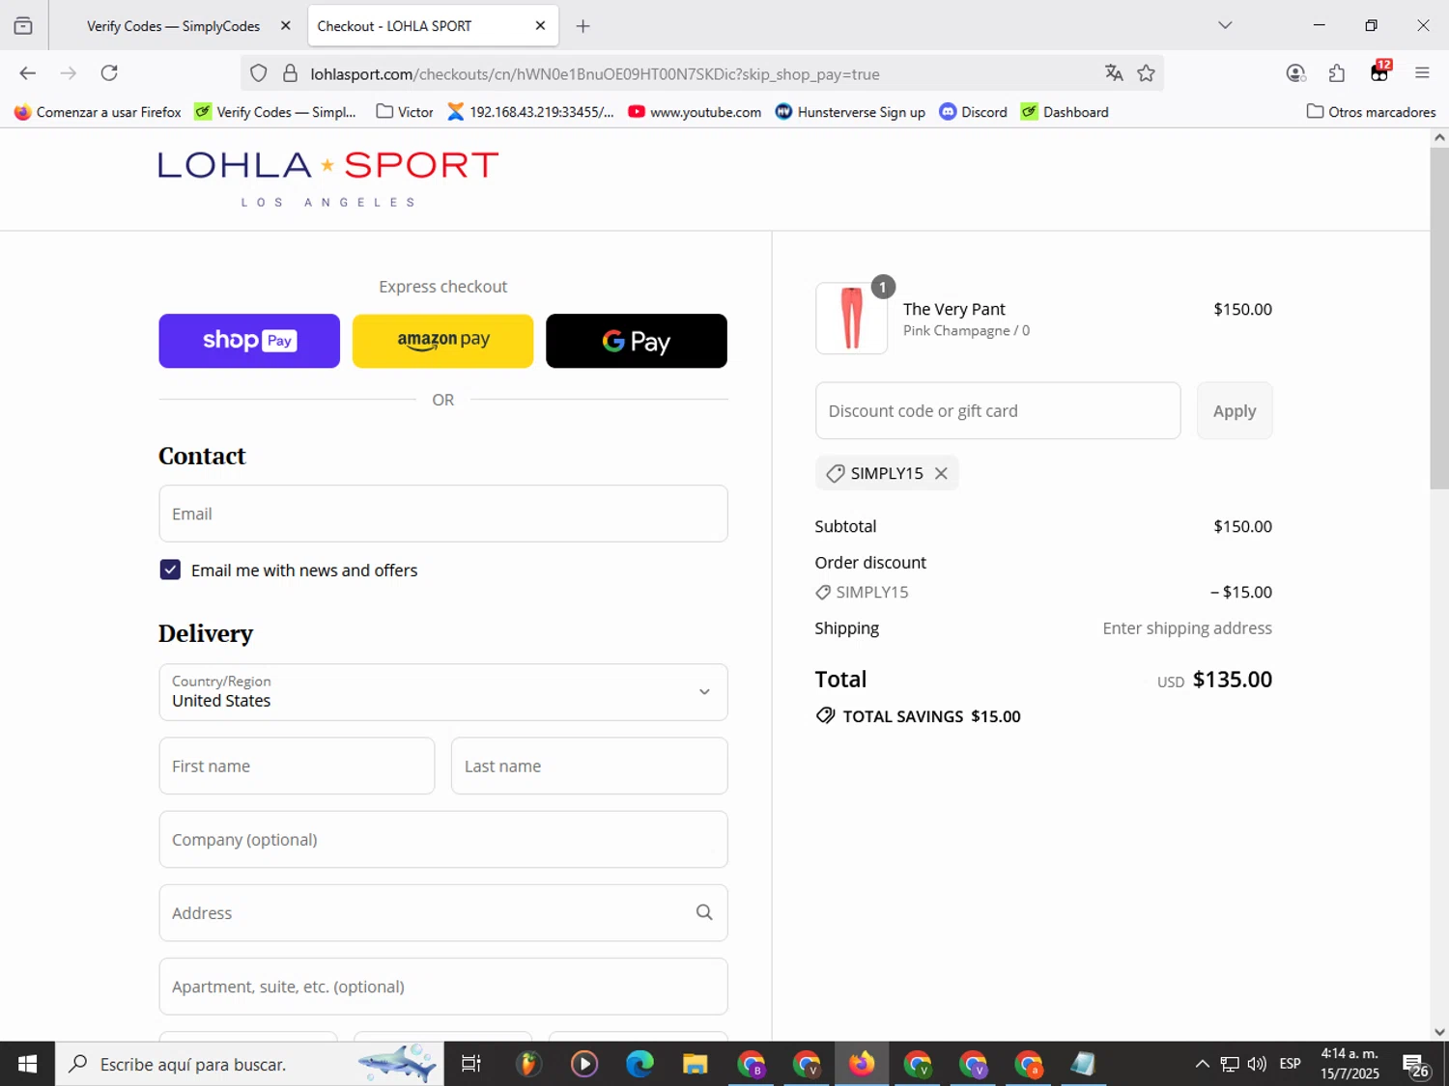The height and width of the screenshot is (1086, 1449).
Task: Focus Company (optional) field
Action: pos(443,840)
